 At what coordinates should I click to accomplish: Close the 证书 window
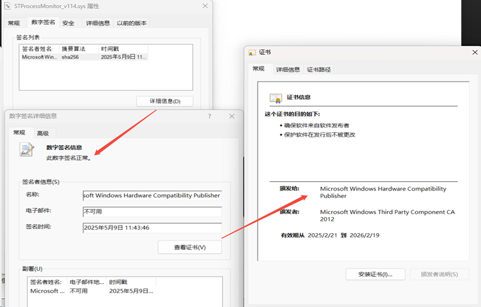[x=475, y=53]
